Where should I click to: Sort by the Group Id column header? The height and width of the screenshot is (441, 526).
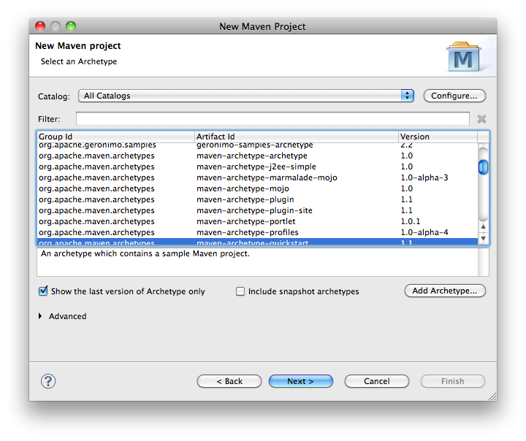pyautogui.click(x=115, y=137)
